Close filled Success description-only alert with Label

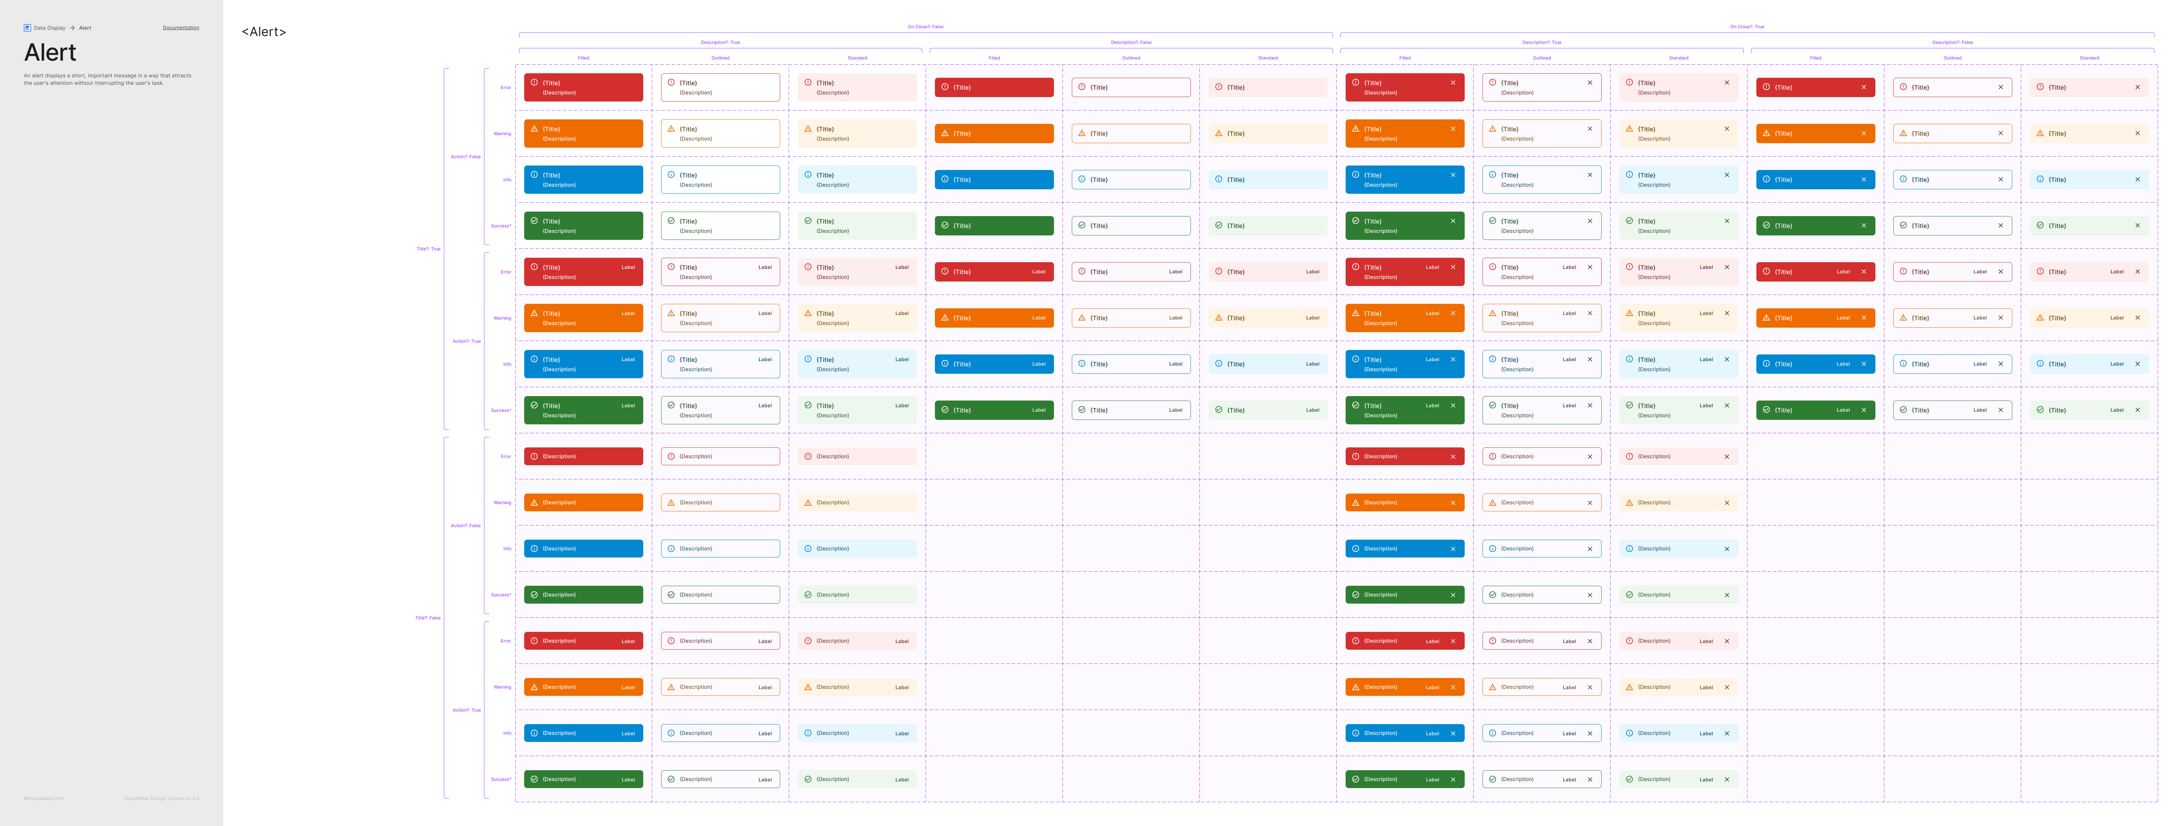click(1453, 780)
